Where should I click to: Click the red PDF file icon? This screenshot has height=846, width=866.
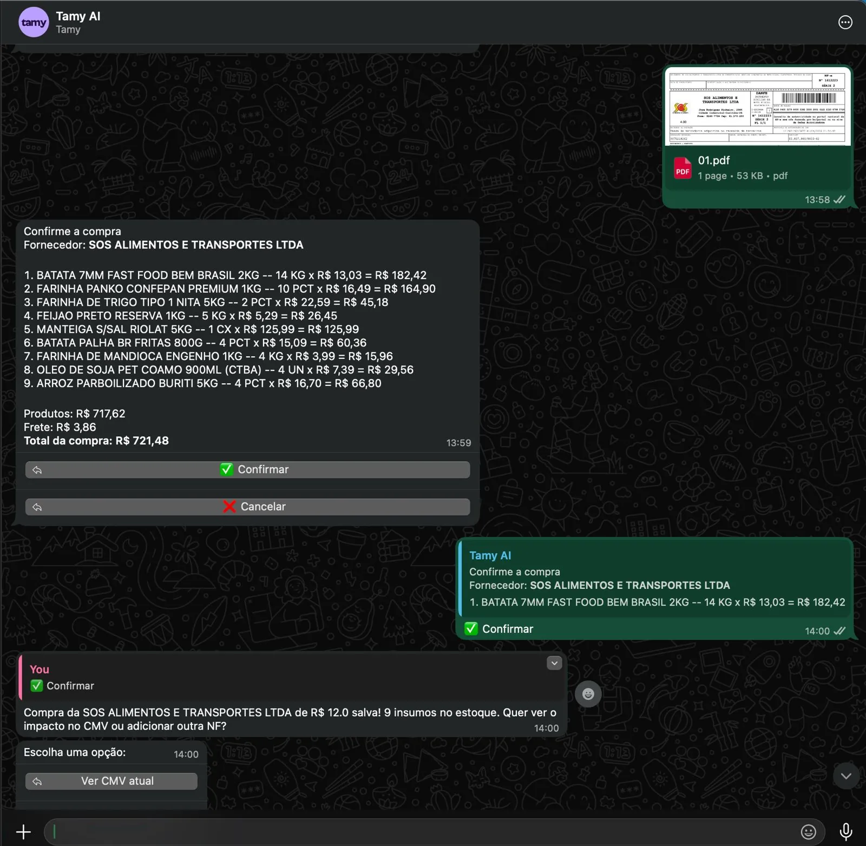(x=683, y=168)
